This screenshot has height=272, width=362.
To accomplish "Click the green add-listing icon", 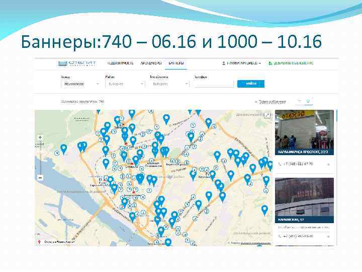I will coord(270,63).
